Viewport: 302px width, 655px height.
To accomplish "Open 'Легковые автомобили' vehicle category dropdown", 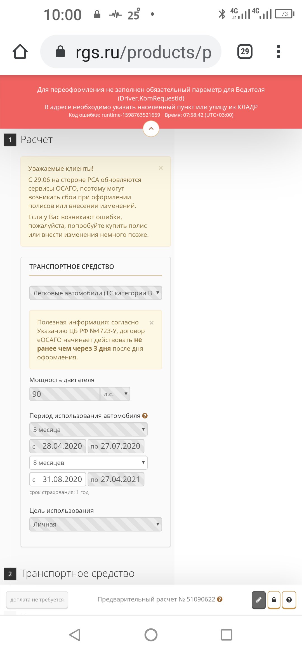I will 96,293.
